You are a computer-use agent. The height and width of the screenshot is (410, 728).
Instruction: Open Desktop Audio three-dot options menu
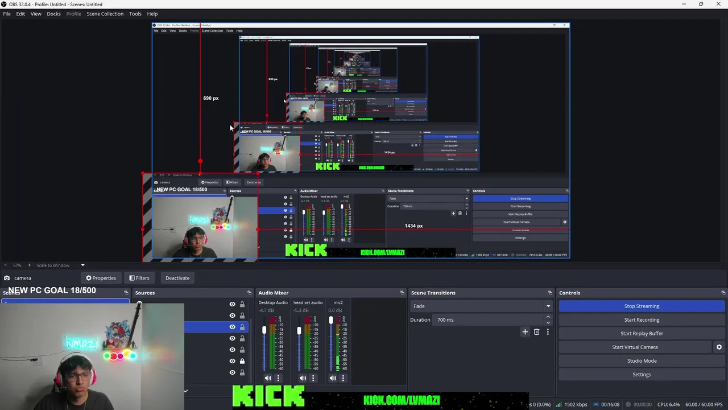click(278, 378)
